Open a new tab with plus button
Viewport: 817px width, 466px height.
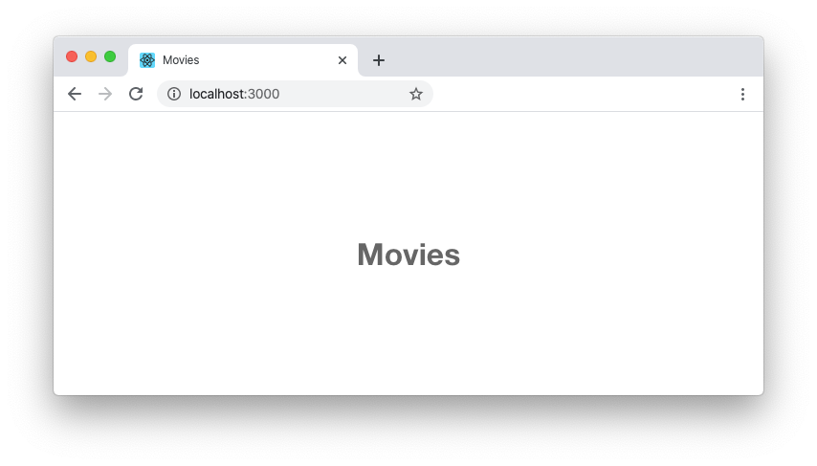pos(379,60)
